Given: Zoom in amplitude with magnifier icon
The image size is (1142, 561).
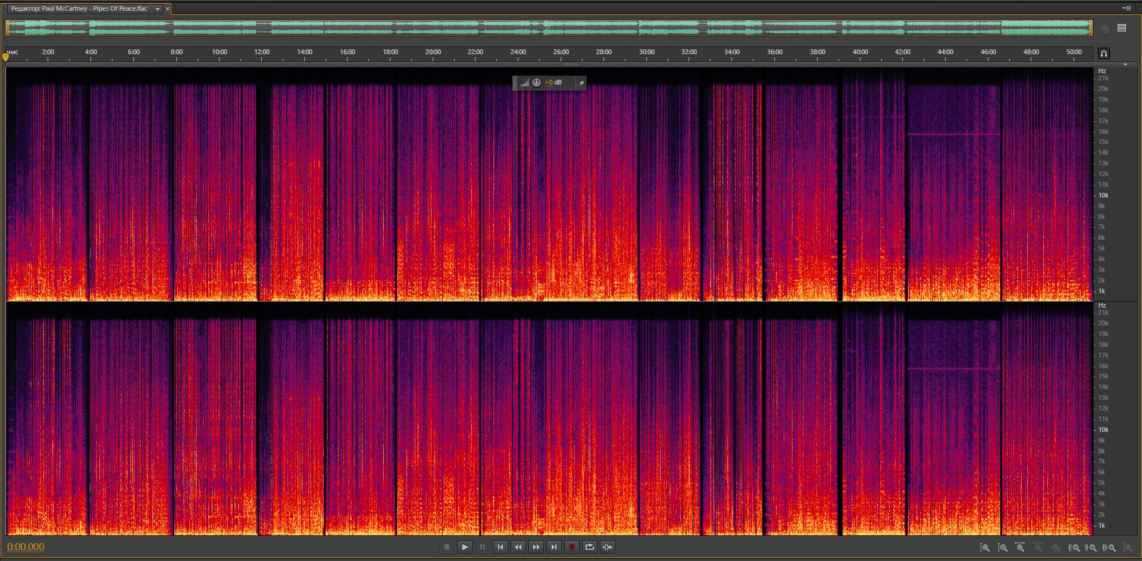Looking at the screenshot, I should [985, 547].
